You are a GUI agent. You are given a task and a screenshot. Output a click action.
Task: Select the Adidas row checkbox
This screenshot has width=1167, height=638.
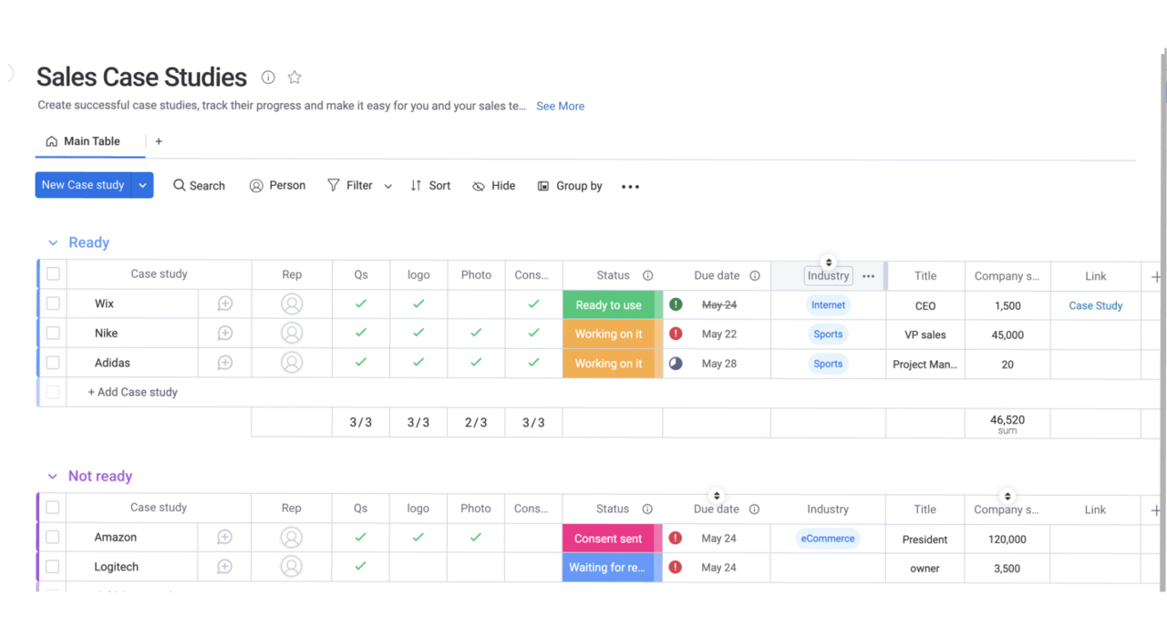coord(53,363)
